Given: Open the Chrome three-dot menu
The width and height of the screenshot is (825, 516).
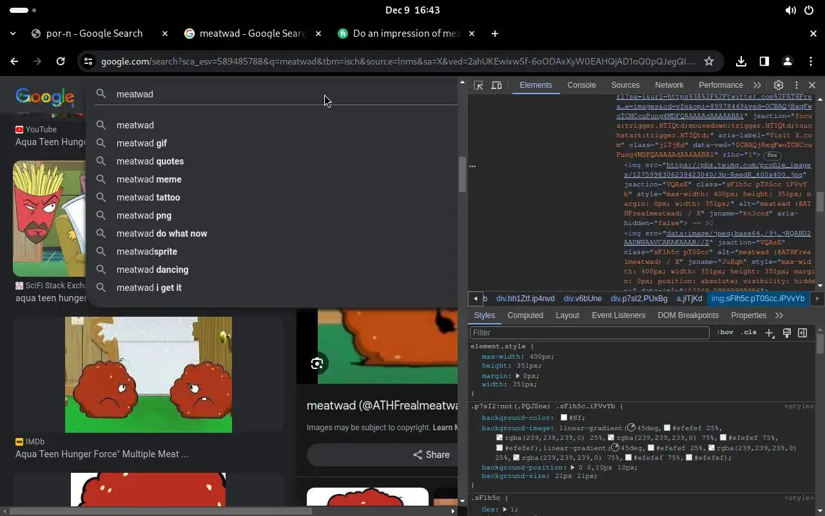Looking at the screenshot, I should 811,61.
